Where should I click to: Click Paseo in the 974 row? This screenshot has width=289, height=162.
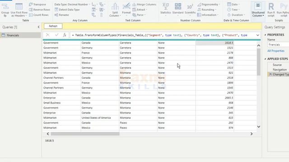pos(138,128)
